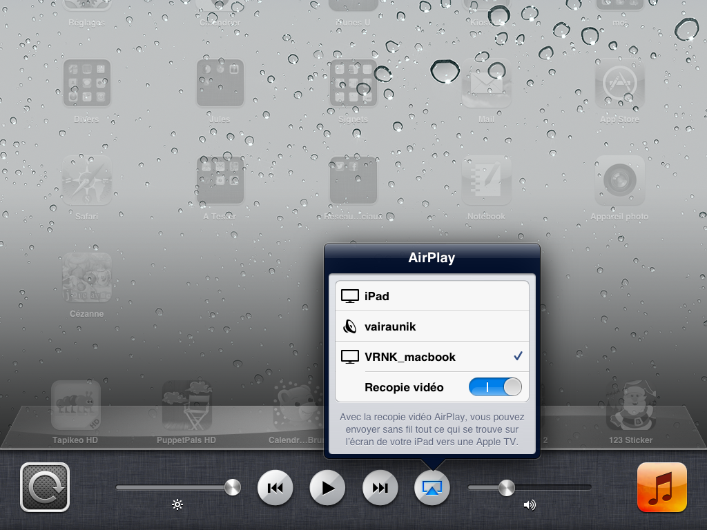
Task: Open the Réseaux sociaux folder
Action: tap(353, 180)
